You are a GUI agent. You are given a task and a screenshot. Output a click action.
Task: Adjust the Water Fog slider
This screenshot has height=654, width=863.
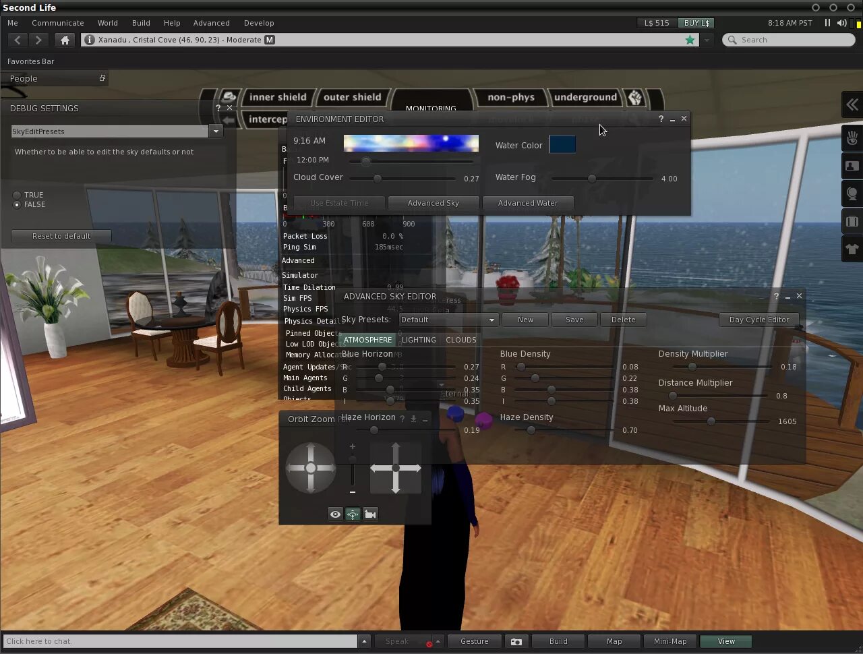602,179
